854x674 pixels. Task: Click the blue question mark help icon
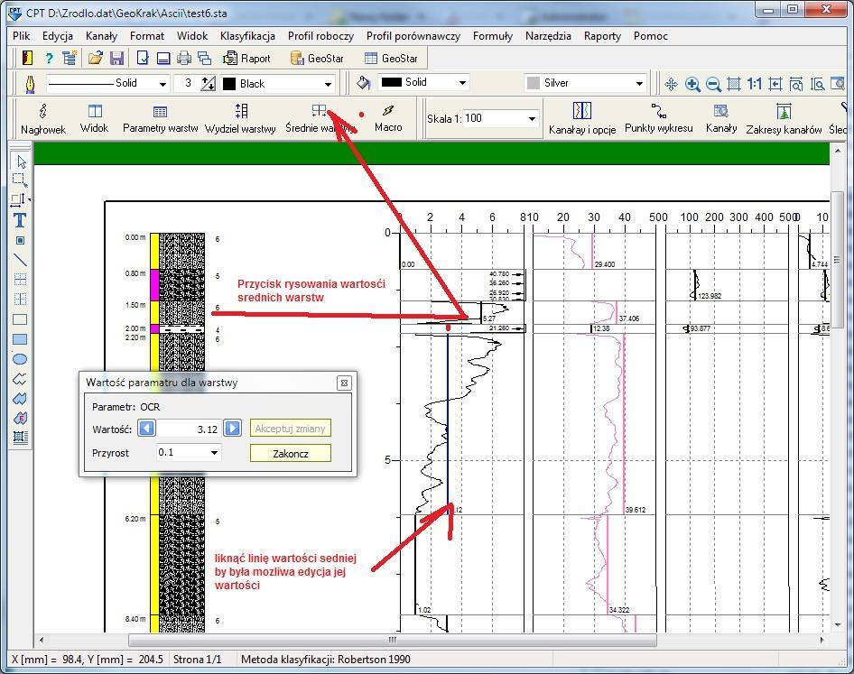tap(49, 58)
